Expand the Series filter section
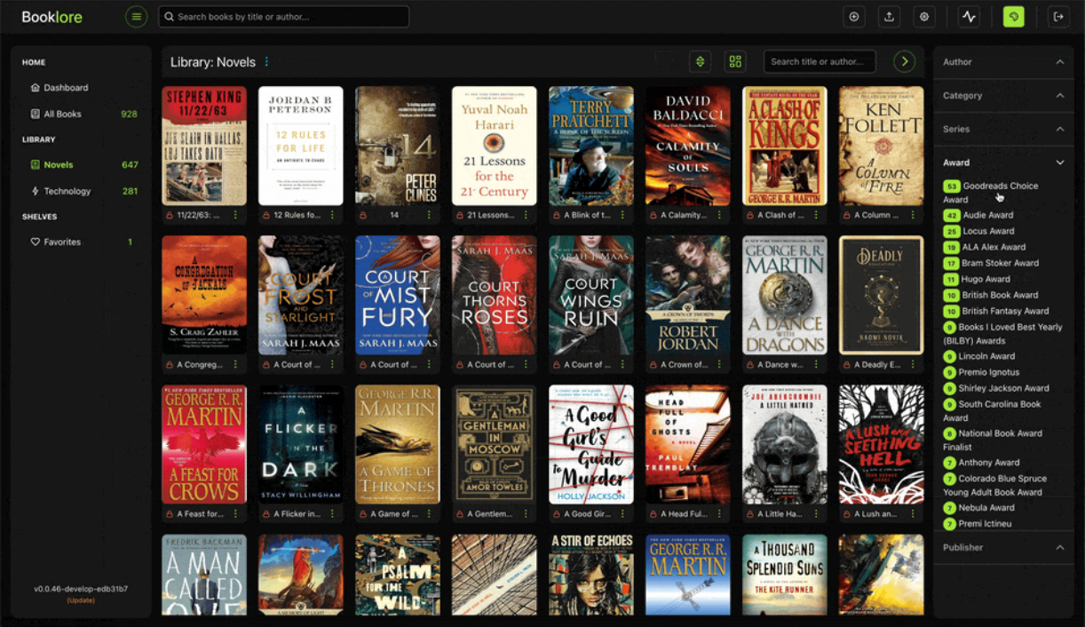 [x=1002, y=129]
